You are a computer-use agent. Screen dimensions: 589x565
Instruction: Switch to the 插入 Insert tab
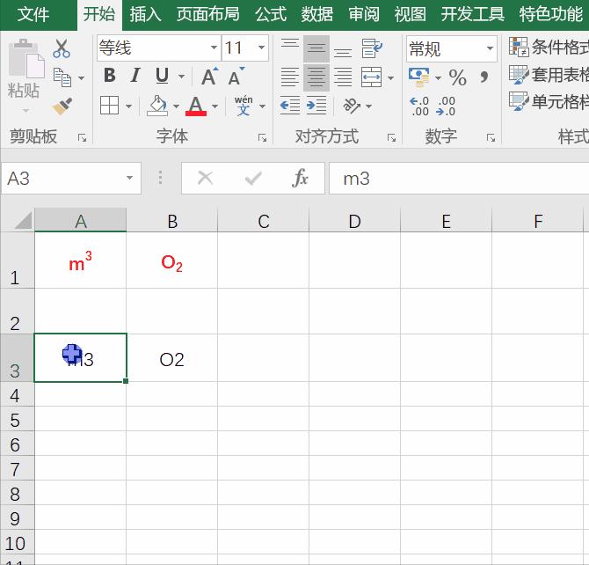coord(145,14)
